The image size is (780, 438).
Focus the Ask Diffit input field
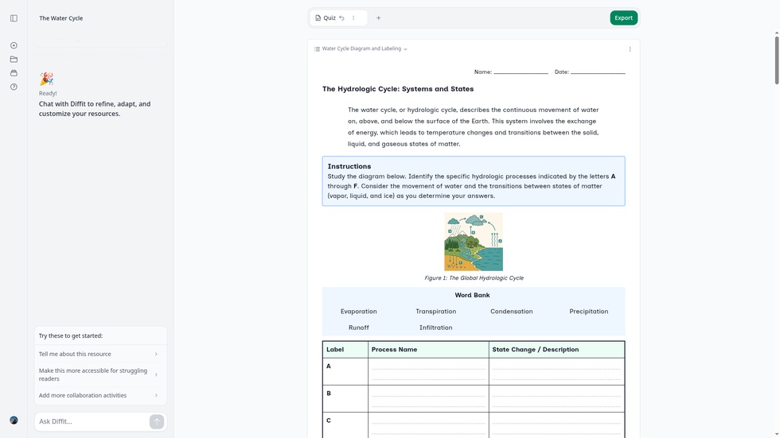point(92,421)
